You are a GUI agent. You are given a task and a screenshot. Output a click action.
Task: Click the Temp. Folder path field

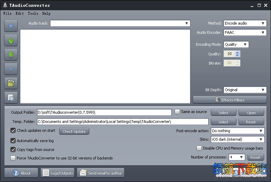[123, 122]
